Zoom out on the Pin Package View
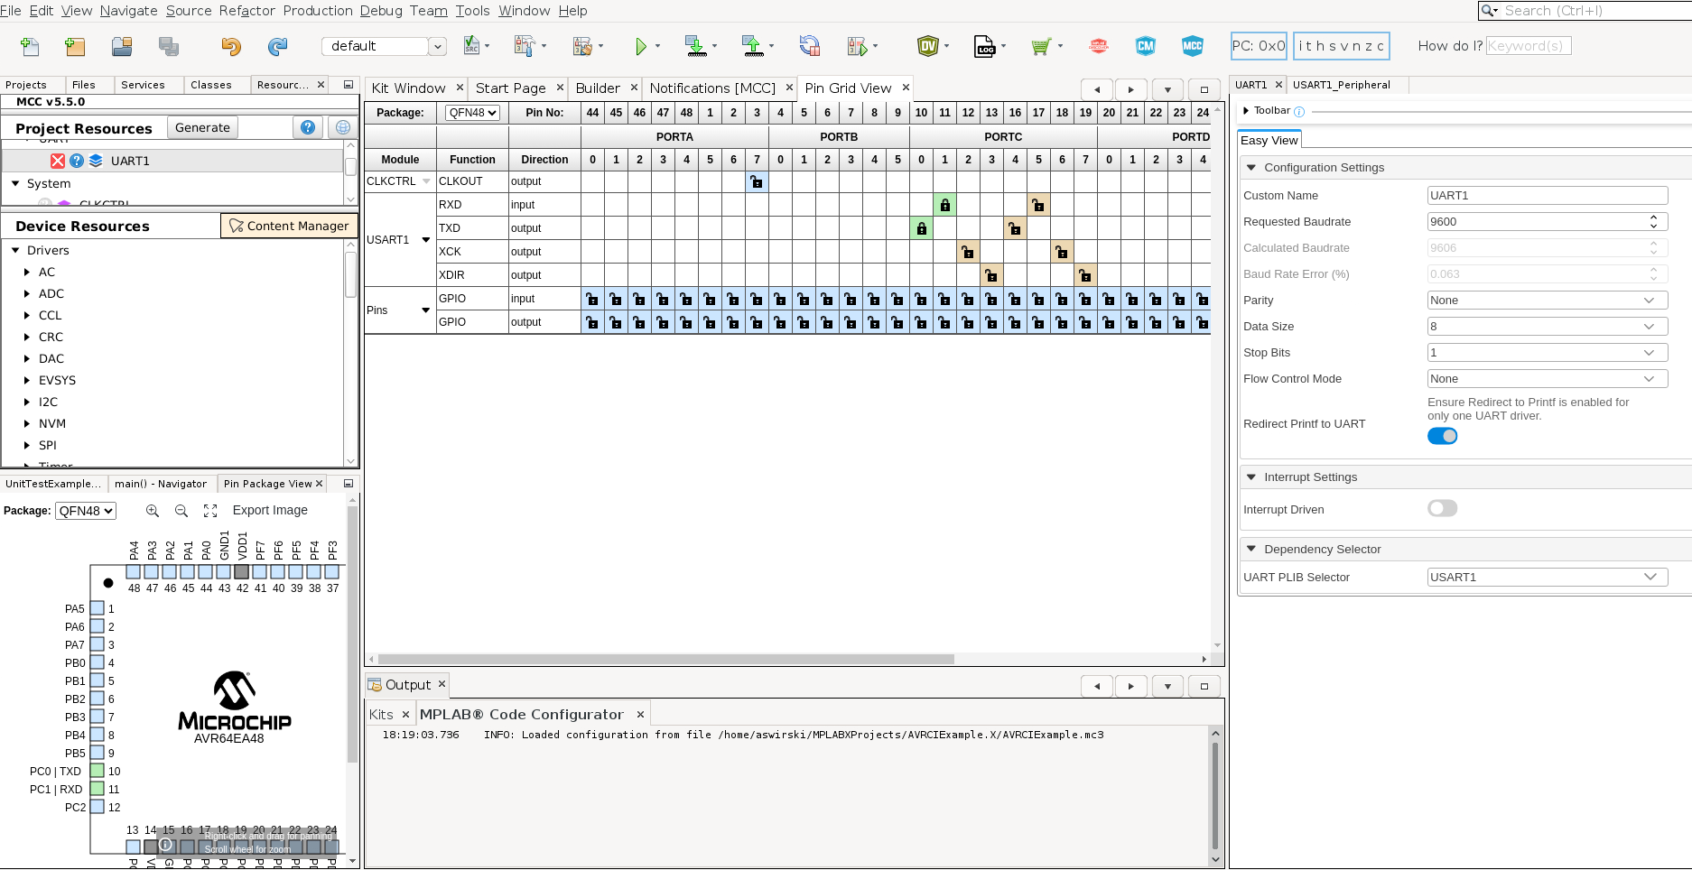Viewport: 1692px width, 870px height. (x=181, y=511)
